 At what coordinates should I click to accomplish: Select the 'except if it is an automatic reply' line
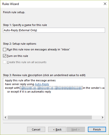[29, 92]
